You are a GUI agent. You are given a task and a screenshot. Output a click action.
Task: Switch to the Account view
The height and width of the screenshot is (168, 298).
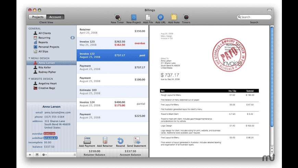(55, 17)
